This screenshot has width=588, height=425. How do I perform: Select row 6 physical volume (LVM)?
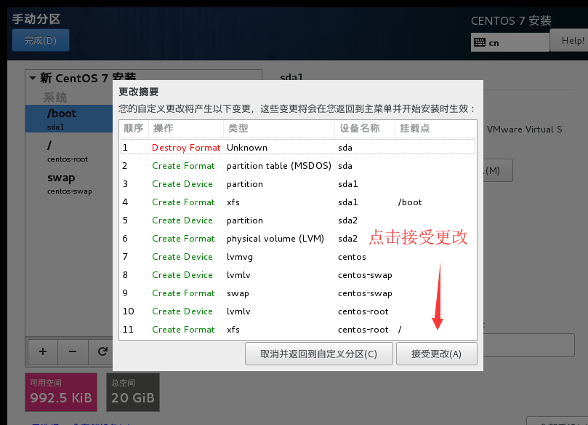[x=298, y=239]
